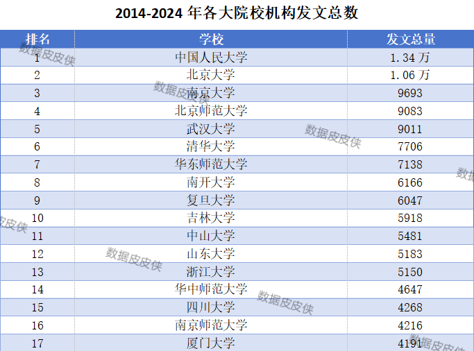
Task: Click the cell 北京大学
Action: (x=211, y=75)
